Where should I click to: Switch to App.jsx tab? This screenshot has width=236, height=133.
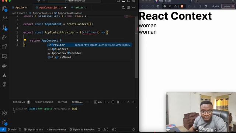[20, 7]
